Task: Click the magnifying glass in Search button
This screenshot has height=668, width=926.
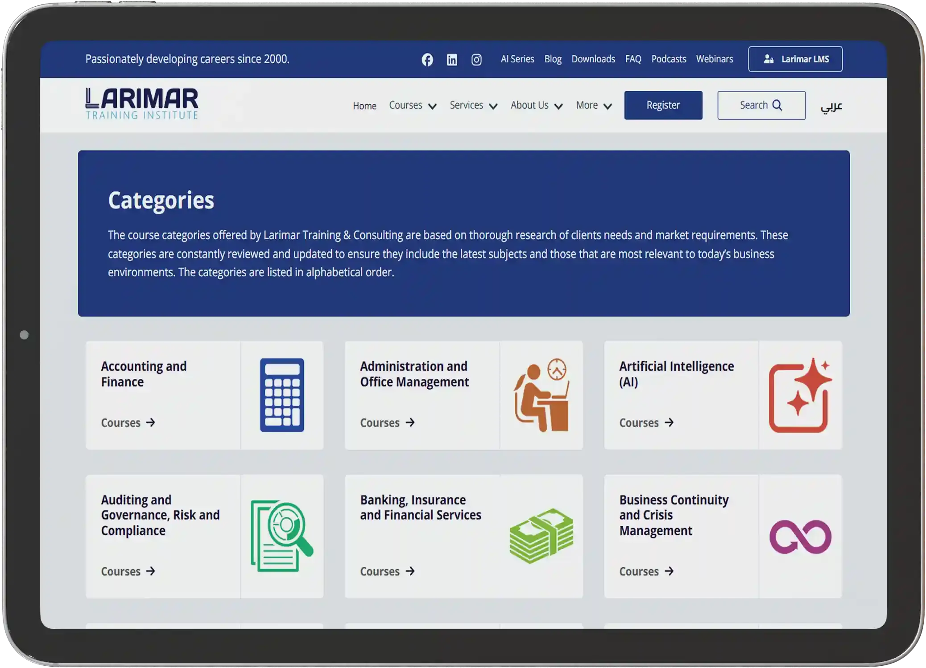Action: click(777, 105)
